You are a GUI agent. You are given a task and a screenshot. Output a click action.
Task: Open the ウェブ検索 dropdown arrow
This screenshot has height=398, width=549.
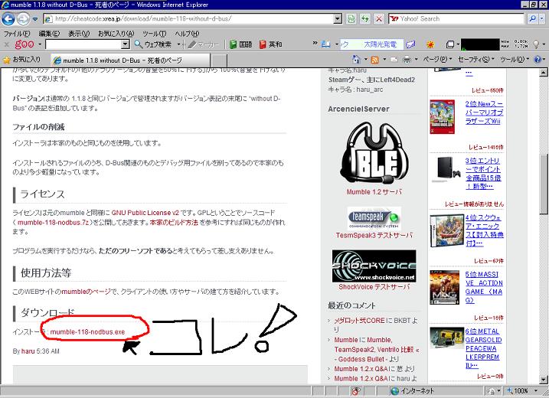click(178, 44)
